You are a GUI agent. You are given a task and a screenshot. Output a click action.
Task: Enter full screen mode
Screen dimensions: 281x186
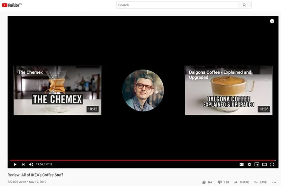pyautogui.click(x=272, y=164)
